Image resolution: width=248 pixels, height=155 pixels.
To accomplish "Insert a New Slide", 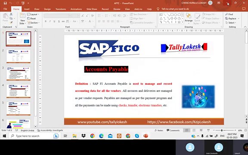I will tap(22, 19).
